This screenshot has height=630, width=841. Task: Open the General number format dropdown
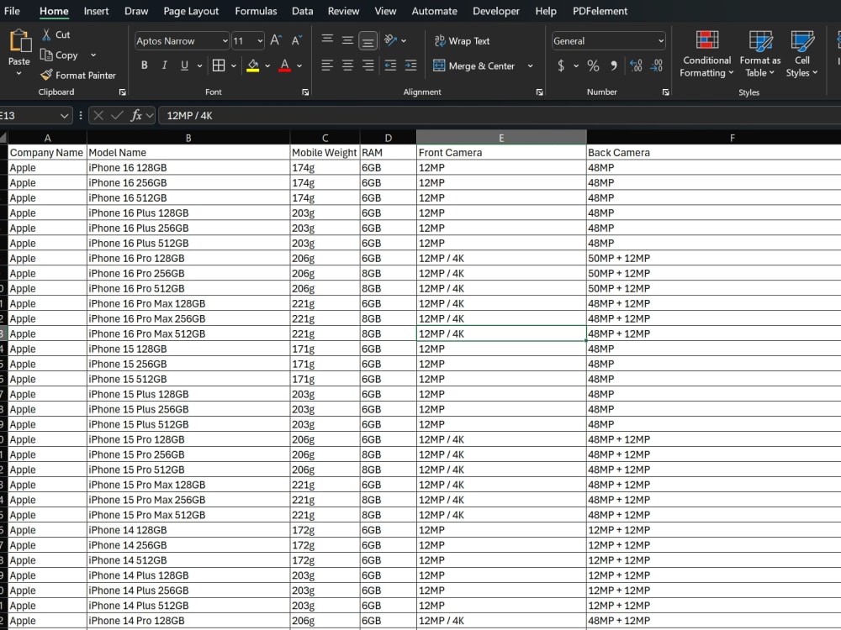pos(661,40)
